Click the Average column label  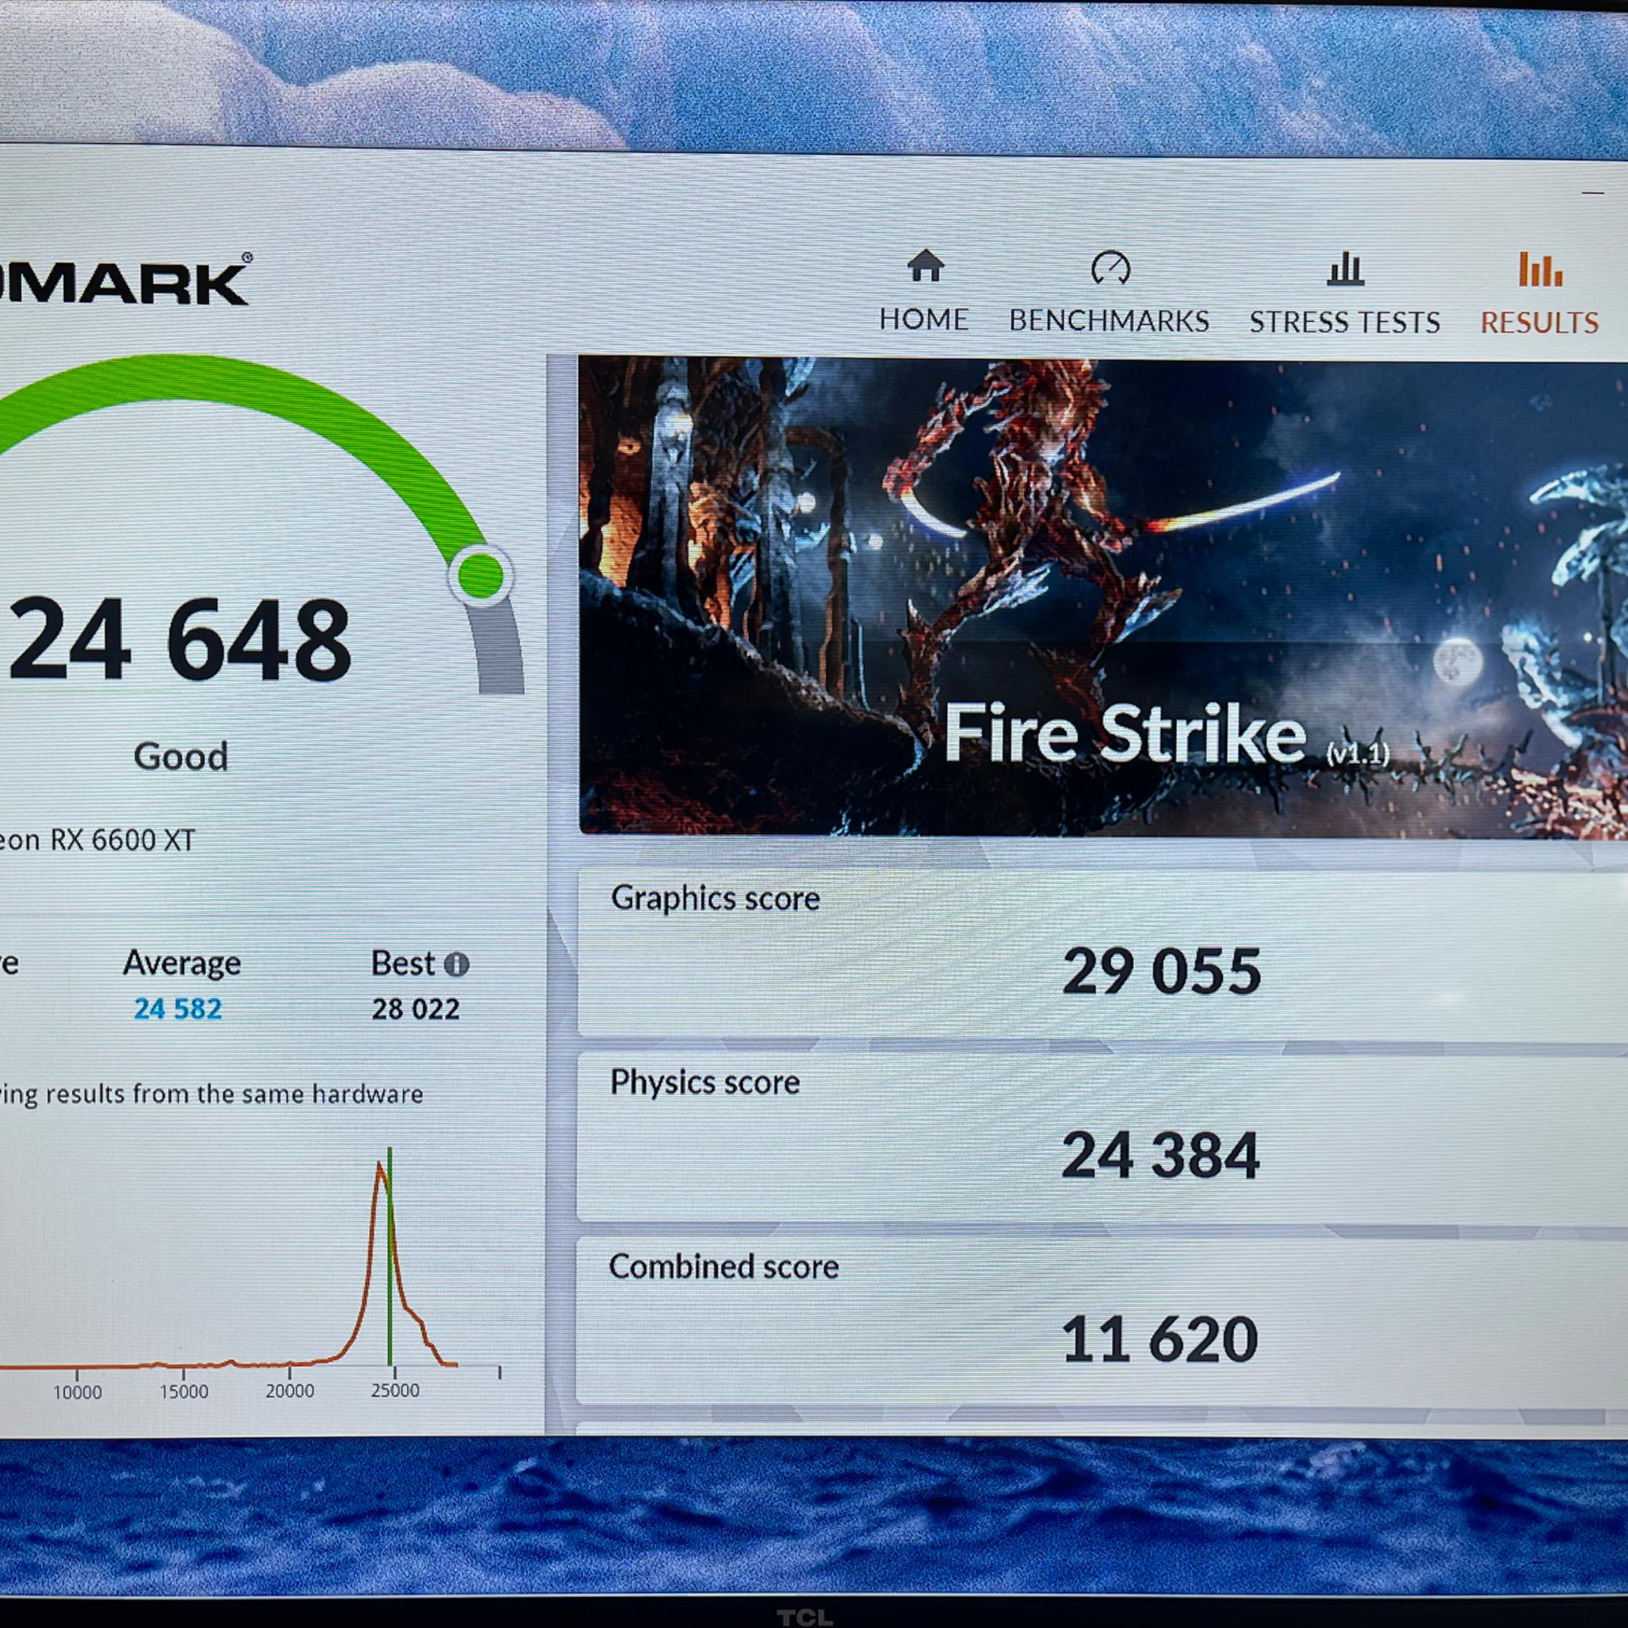(182, 963)
